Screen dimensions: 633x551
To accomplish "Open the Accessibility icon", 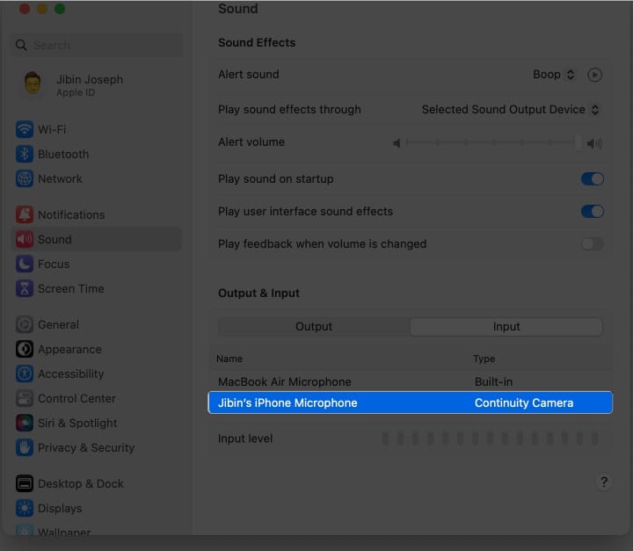I will (x=25, y=373).
